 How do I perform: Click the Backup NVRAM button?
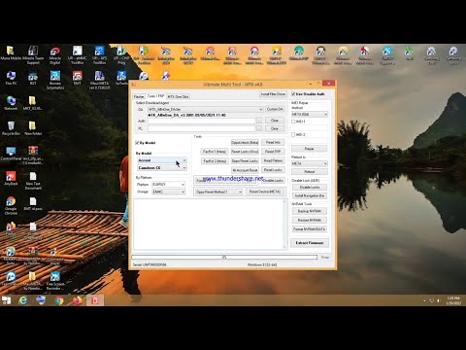310,211
